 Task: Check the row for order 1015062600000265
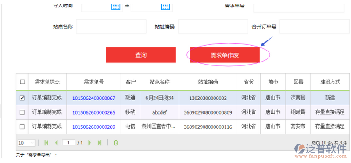click(x=22, y=112)
